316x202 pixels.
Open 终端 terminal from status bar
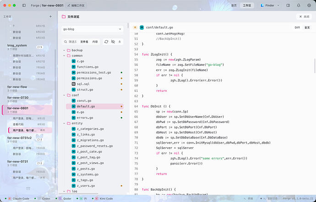[x=249, y=199]
